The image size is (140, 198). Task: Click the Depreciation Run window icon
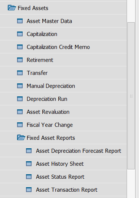(20, 99)
